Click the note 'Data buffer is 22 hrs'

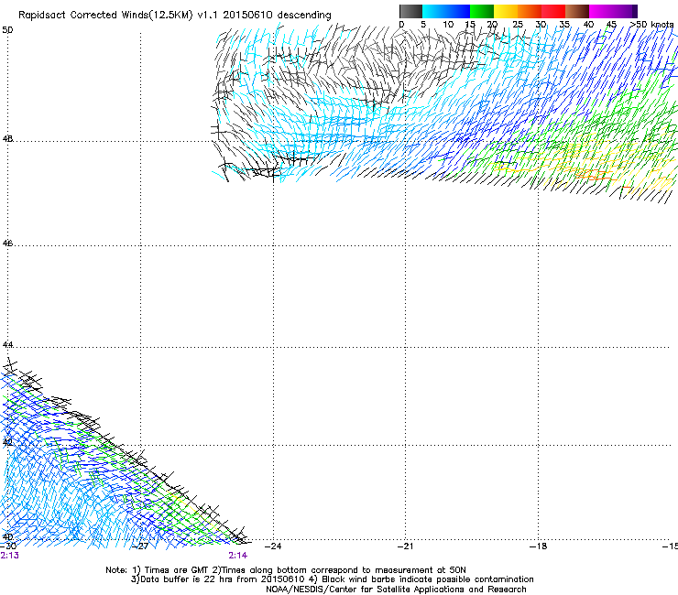click(x=186, y=579)
